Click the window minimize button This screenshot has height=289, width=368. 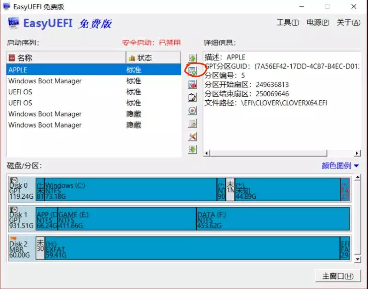click(x=302, y=6)
